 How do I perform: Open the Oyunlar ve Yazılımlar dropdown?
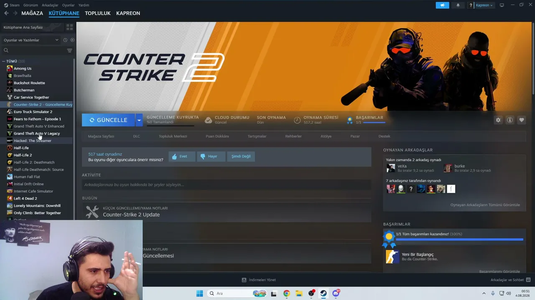31,40
